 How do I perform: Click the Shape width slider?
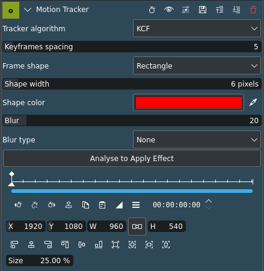132,84
